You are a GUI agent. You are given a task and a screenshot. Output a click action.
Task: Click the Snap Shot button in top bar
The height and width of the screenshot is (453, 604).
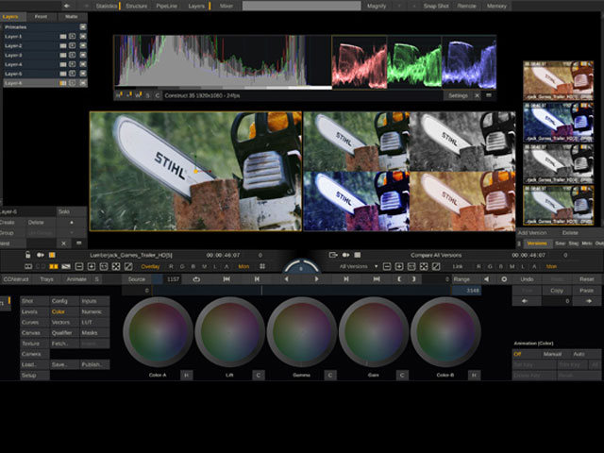click(x=436, y=6)
